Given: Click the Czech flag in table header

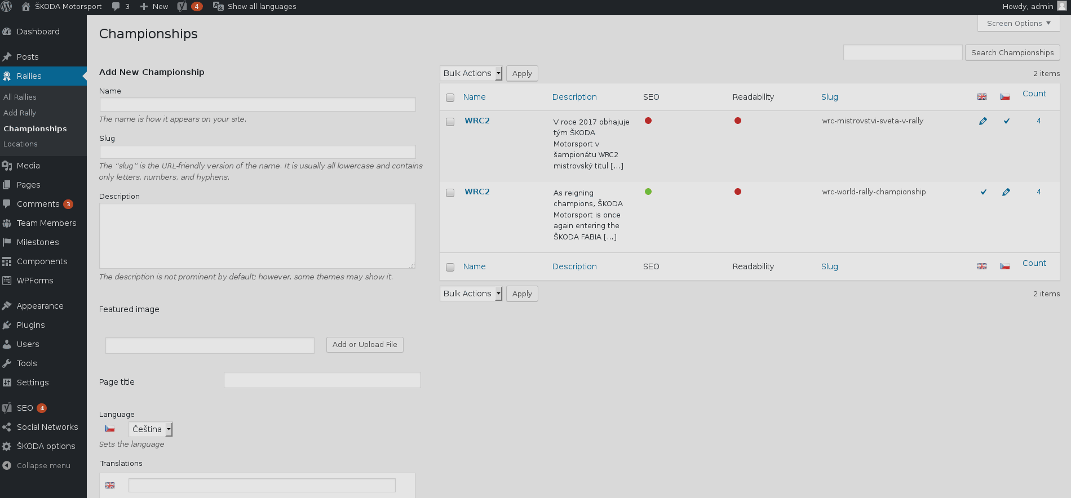Looking at the screenshot, I should (x=1005, y=97).
